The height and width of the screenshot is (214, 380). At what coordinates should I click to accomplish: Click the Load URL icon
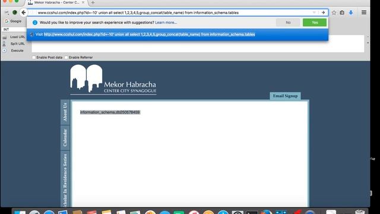(5, 37)
